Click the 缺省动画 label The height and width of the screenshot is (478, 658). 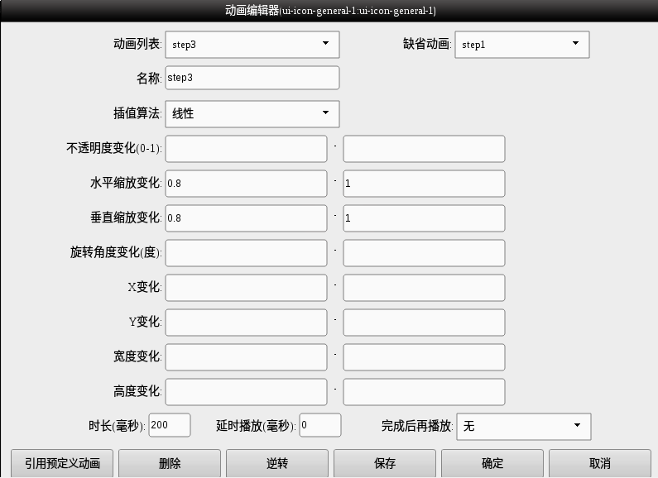point(427,44)
